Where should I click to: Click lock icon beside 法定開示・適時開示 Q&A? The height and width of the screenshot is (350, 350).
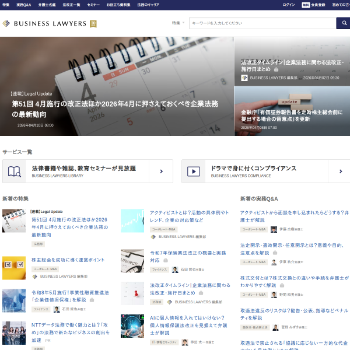click(x=275, y=253)
